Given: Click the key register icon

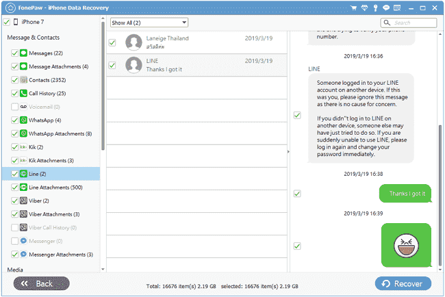Looking at the screenshot, I should [375, 8].
